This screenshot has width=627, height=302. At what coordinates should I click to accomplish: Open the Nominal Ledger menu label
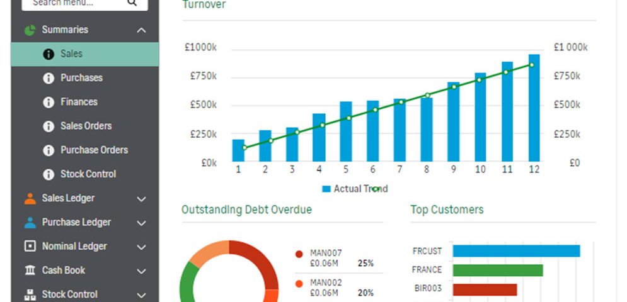point(74,246)
